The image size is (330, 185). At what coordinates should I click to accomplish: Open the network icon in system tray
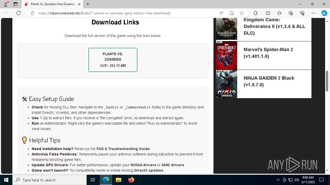pos(291,180)
